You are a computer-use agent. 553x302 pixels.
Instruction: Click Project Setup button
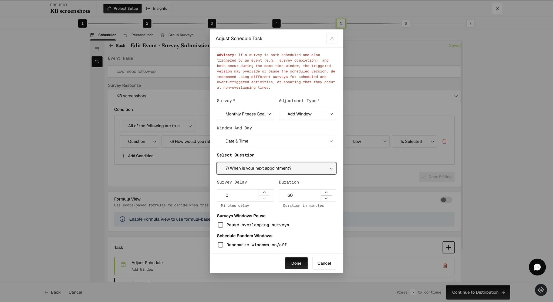(x=123, y=8)
